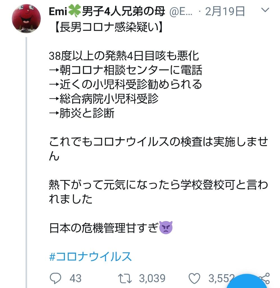Click the truncated @E... username handle
The image size is (280, 288).
pyautogui.click(x=181, y=12)
